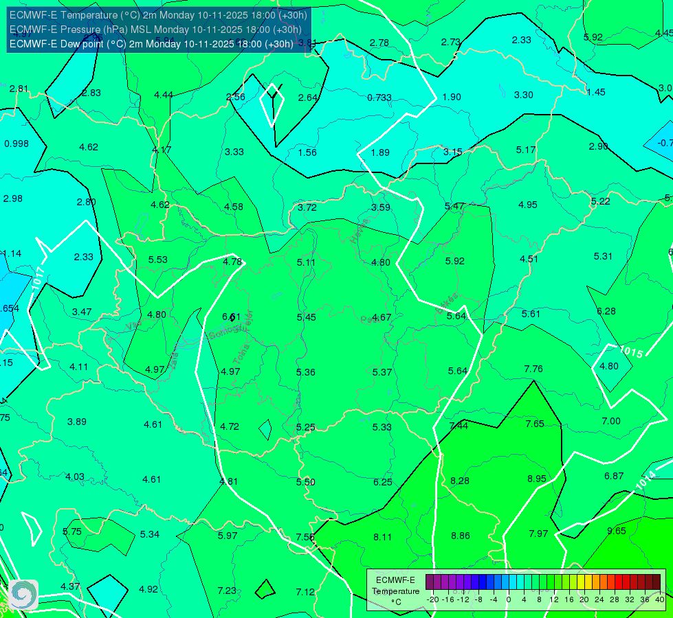Click the 0.733 temperature value

pos(379,98)
